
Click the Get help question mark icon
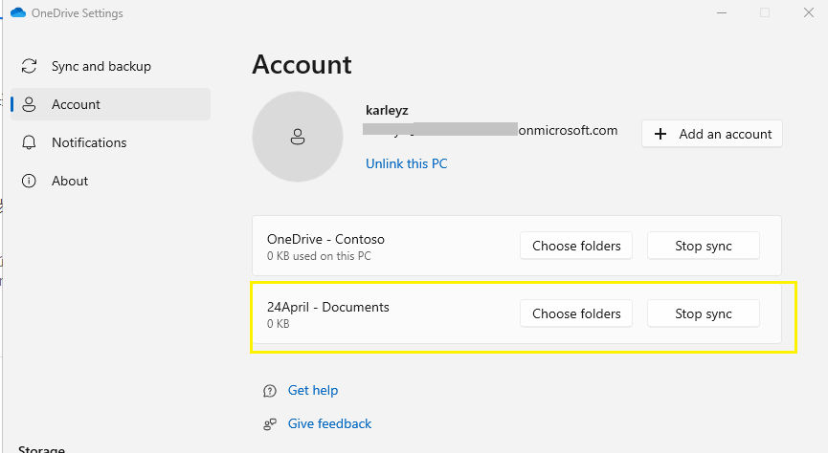(270, 391)
